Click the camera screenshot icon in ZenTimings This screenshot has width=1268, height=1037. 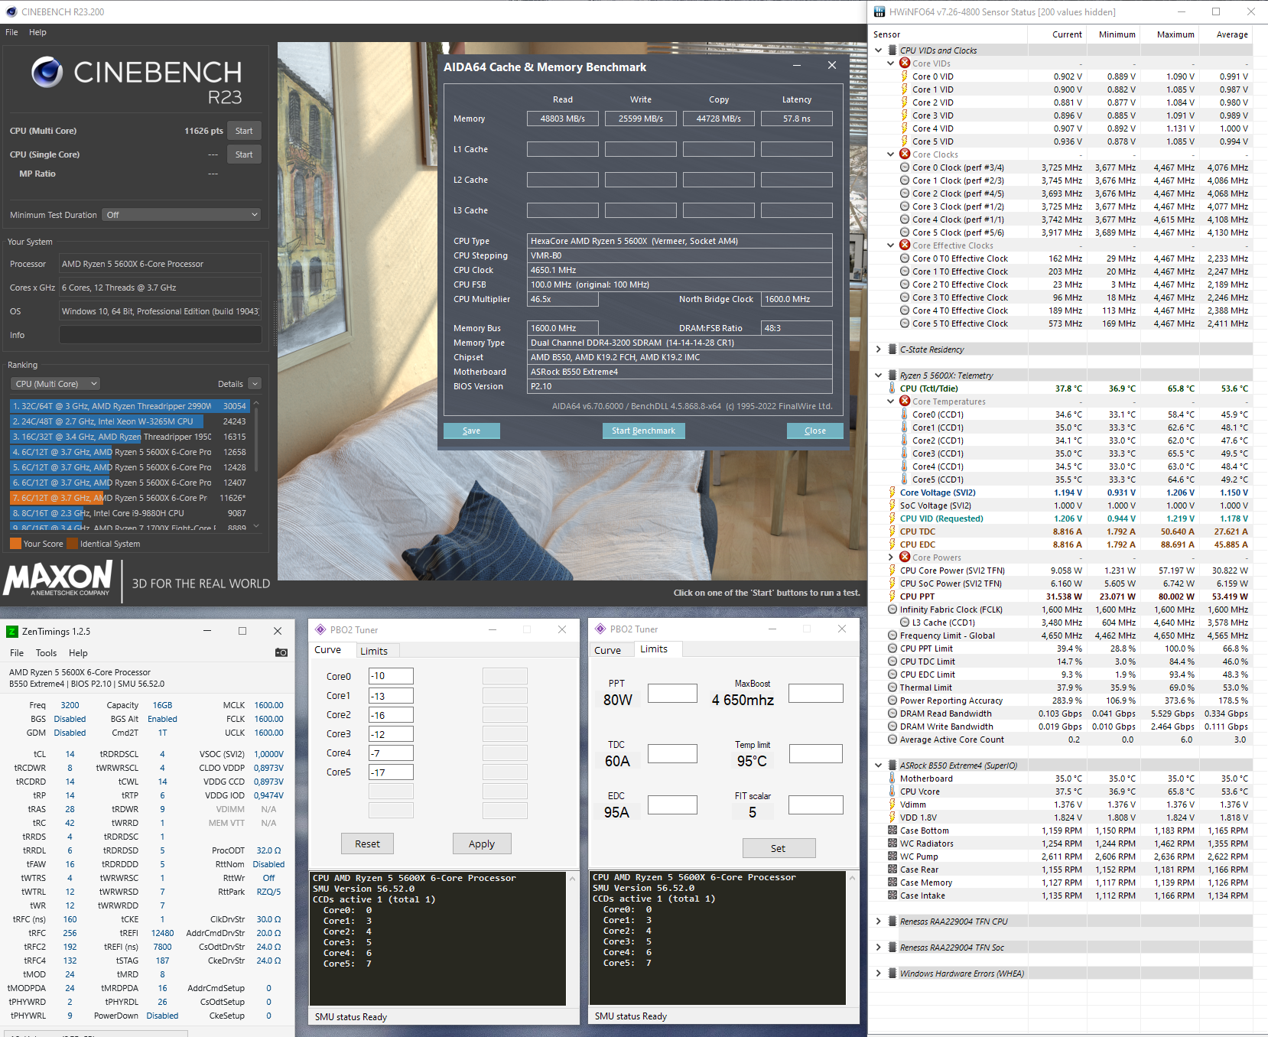click(x=281, y=652)
